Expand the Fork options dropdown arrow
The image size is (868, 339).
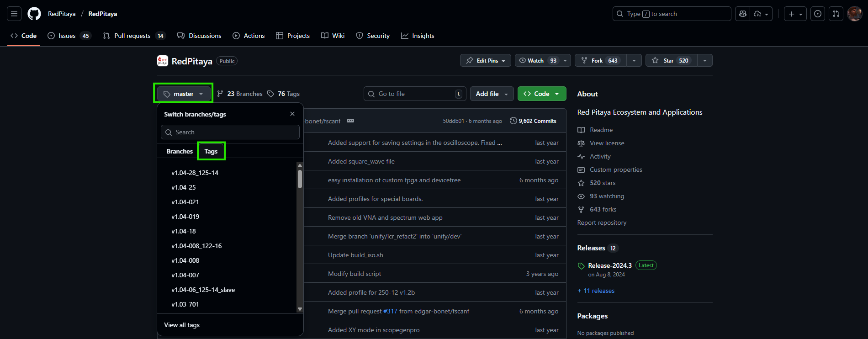tap(634, 60)
